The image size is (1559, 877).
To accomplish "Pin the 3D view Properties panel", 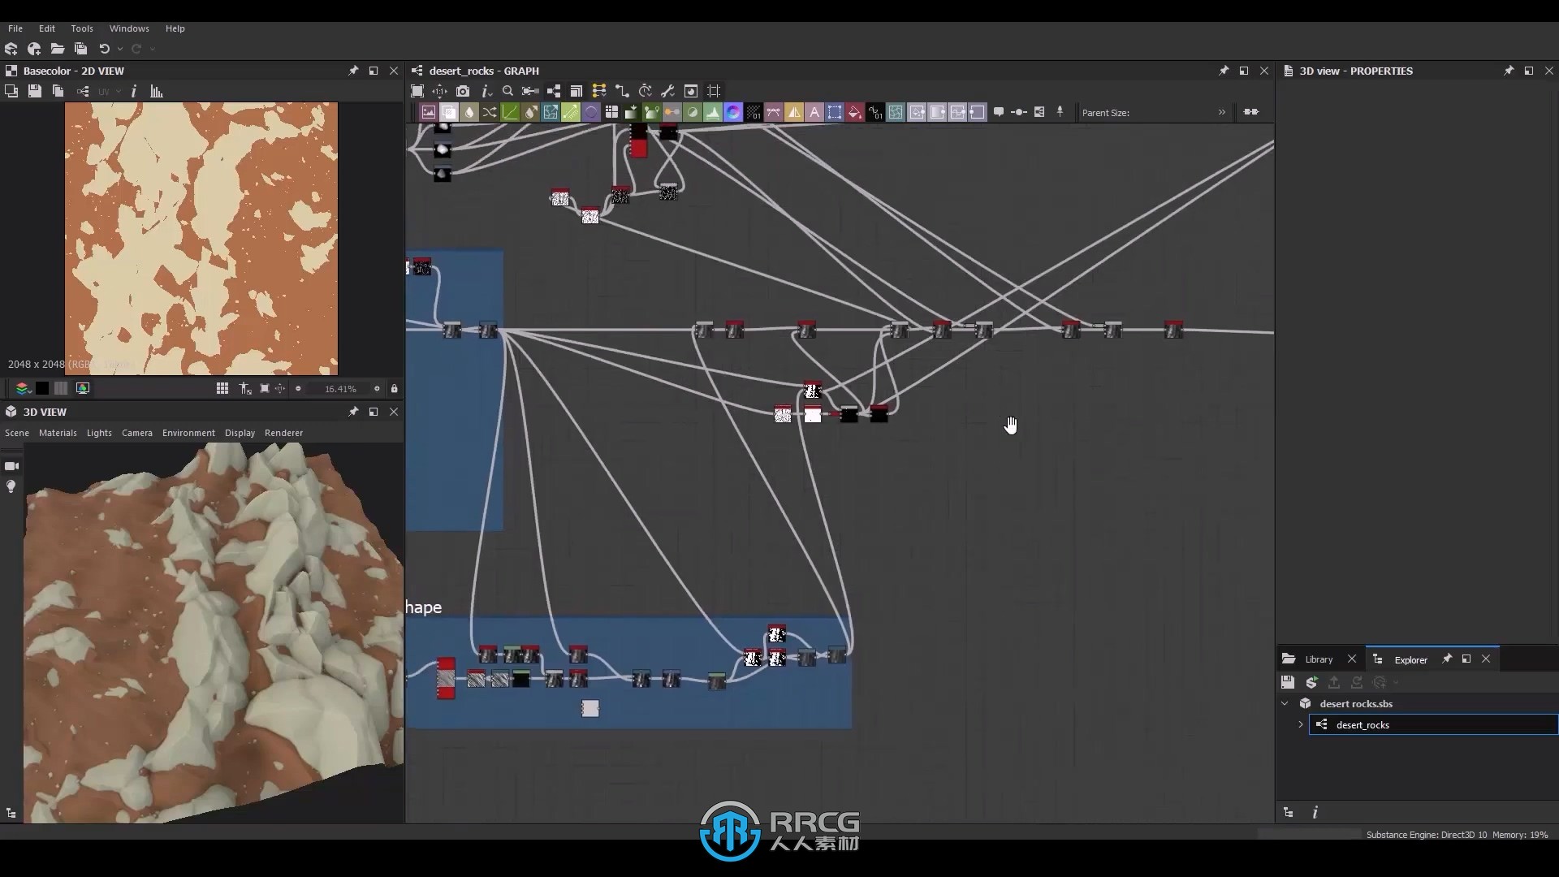I will pyautogui.click(x=1509, y=71).
